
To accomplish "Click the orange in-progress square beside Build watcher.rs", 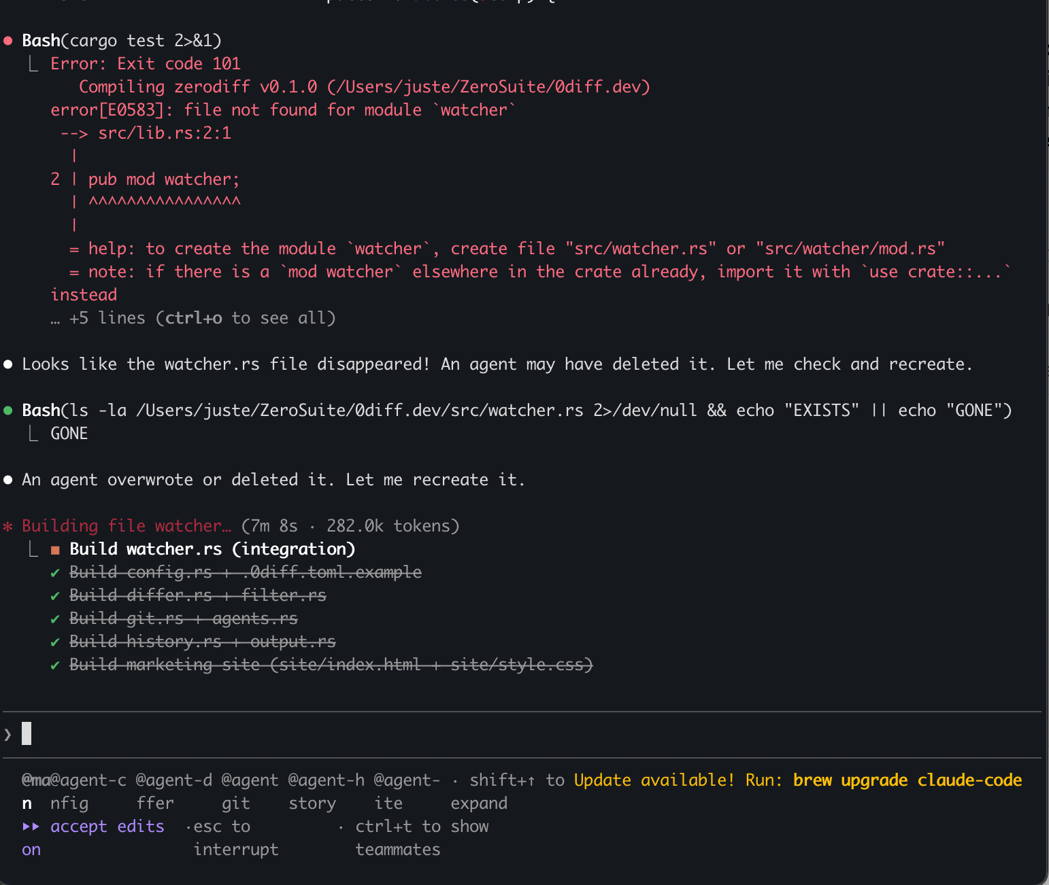I will click(x=55, y=550).
